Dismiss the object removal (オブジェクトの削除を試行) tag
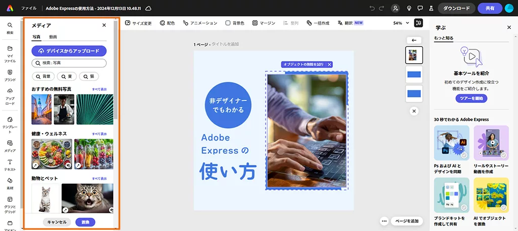Viewport: 518px width, 231px height. coord(329,64)
